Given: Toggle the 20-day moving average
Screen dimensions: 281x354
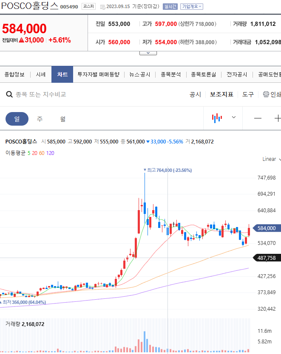Looking at the screenshot, I should click(x=34, y=153).
